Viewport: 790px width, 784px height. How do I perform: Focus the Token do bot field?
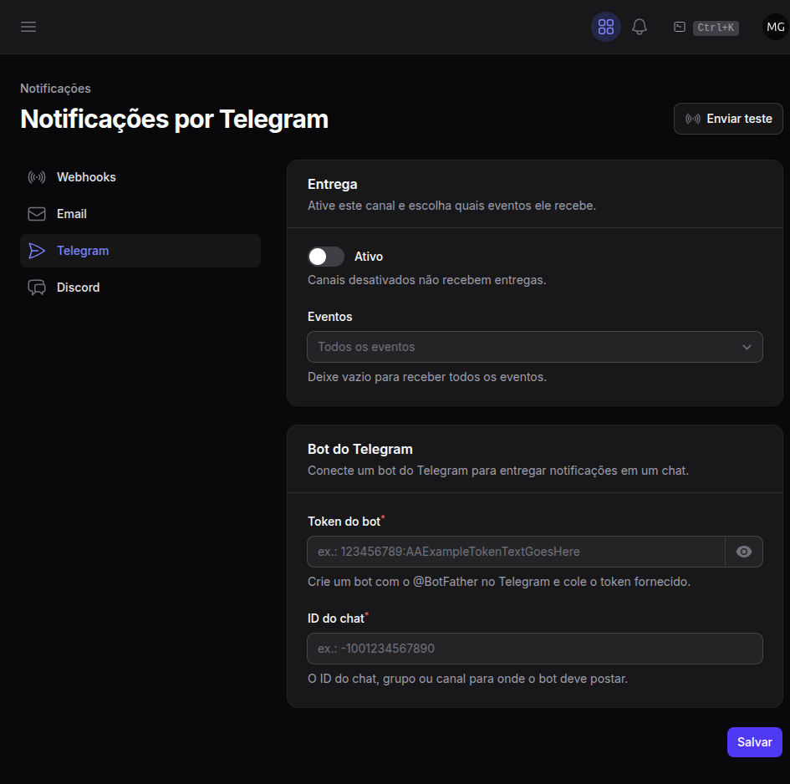pyautogui.click(x=516, y=552)
